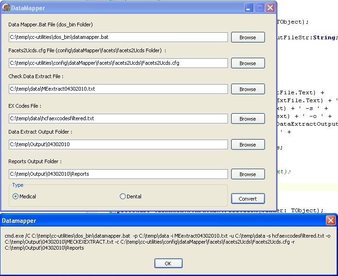338x276 pixels.
Task: Close the Datamapper message dialog
Action: click(x=331, y=221)
